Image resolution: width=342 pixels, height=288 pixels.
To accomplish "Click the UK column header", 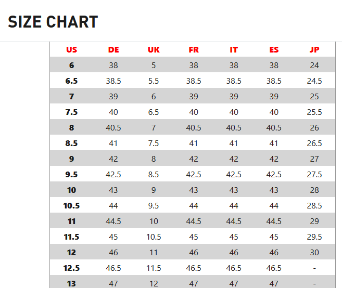I will (x=154, y=50).
